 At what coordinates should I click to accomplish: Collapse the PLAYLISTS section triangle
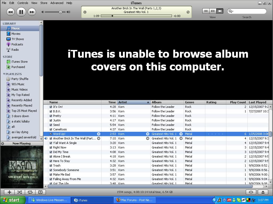[x=4, y=74]
